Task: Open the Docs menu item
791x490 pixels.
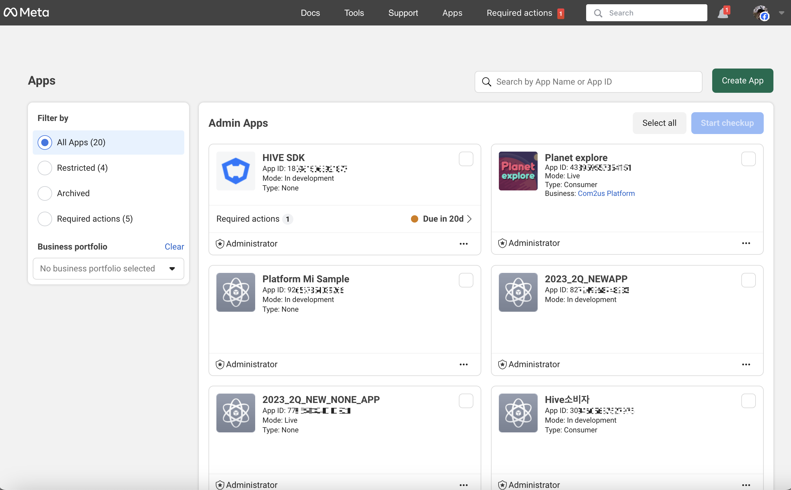Action: 310,13
